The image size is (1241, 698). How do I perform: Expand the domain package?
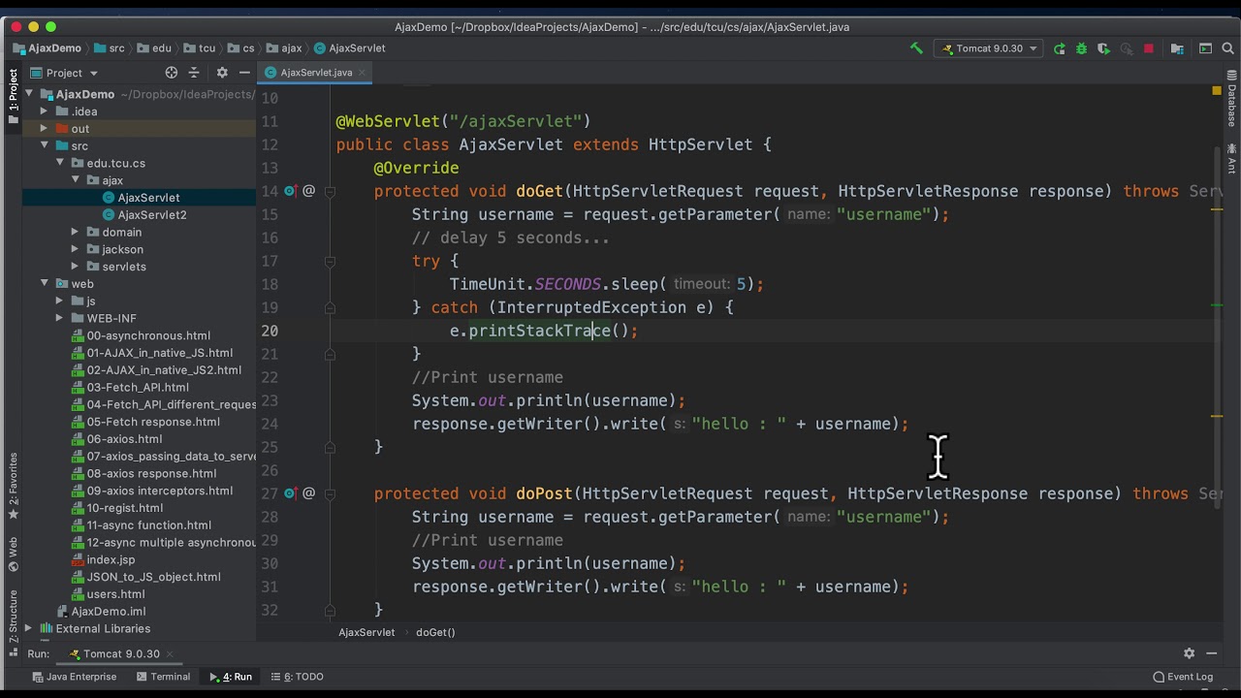[75, 232]
